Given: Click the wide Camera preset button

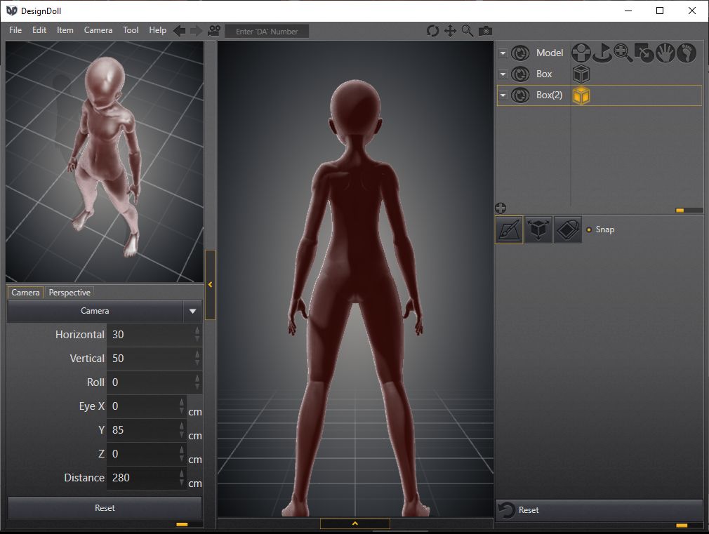Looking at the screenshot, I should pyautogui.click(x=95, y=311).
